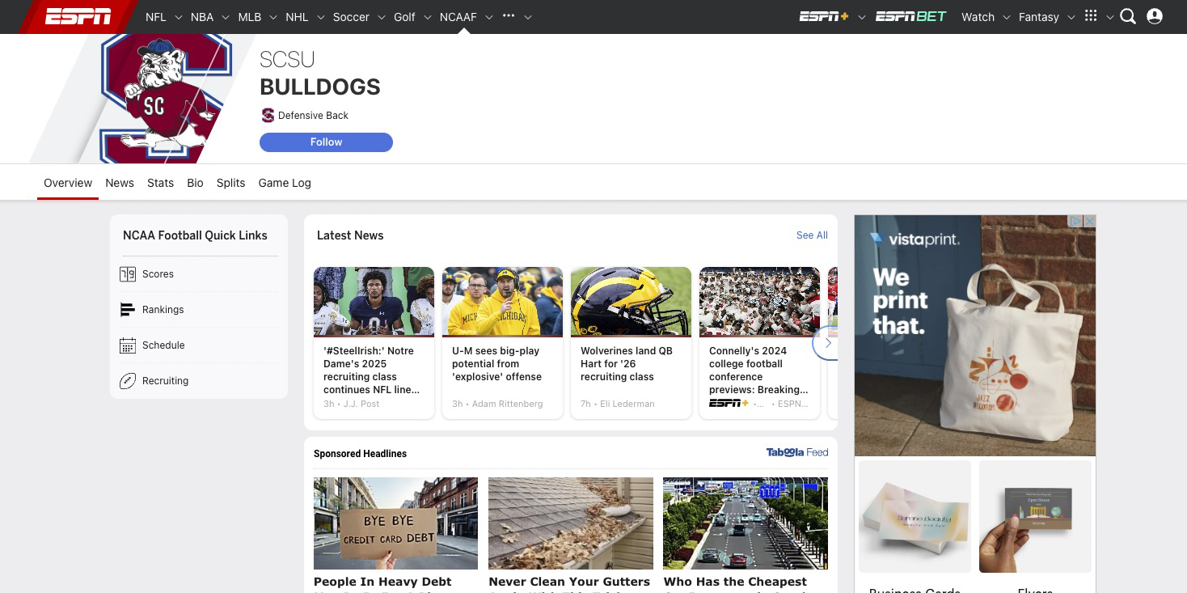This screenshot has height=593, width=1187.
Task: Expand the NFL dropdown arrow
Action: pos(179,17)
